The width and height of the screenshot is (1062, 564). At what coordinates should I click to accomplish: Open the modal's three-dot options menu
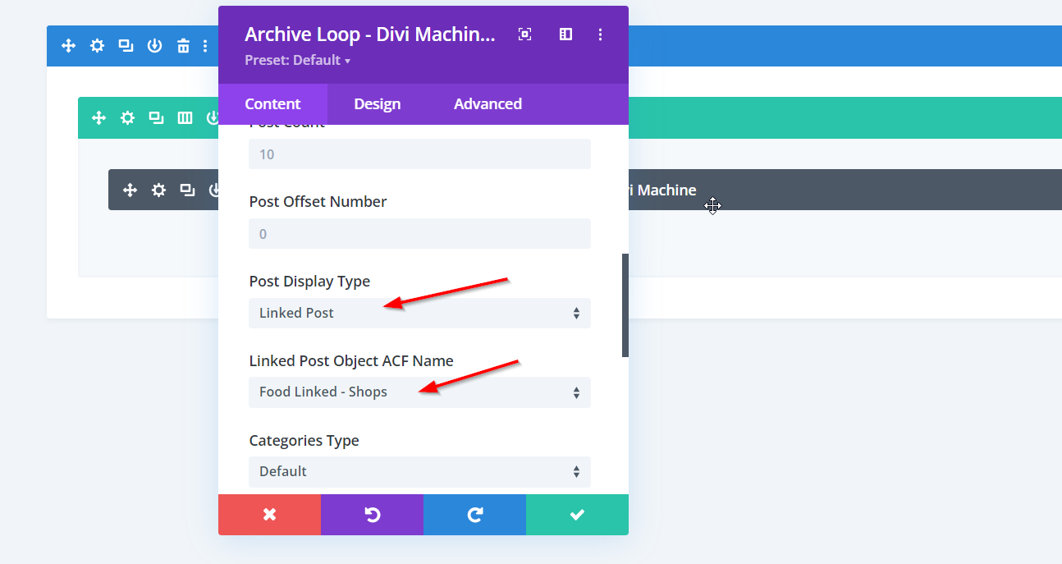pyautogui.click(x=601, y=34)
